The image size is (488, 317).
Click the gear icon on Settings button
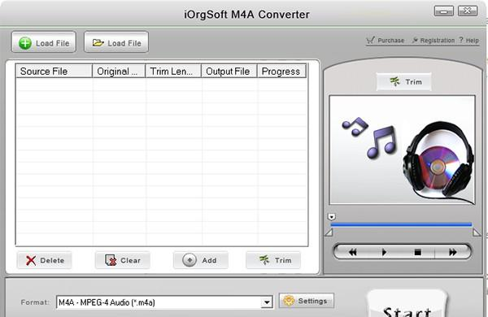(289, 301)
